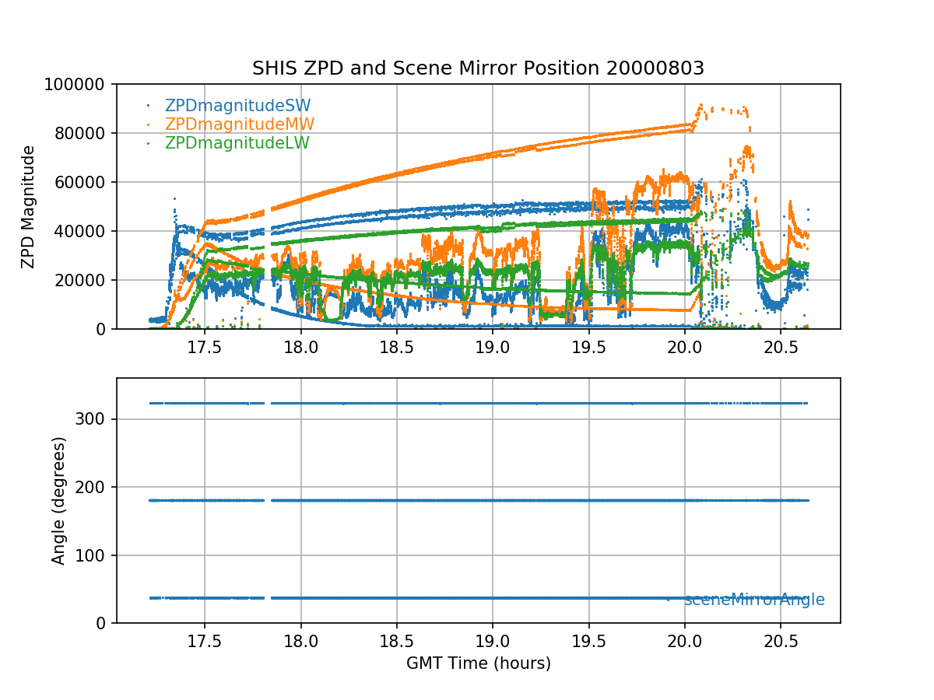Click the 19.0 x-axis tick below bottom plot
The width and height of the screenshot is (934, 700).
coord(492,641)
